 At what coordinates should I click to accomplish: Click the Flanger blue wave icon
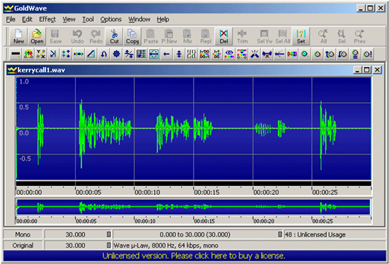tap(79, 54)
